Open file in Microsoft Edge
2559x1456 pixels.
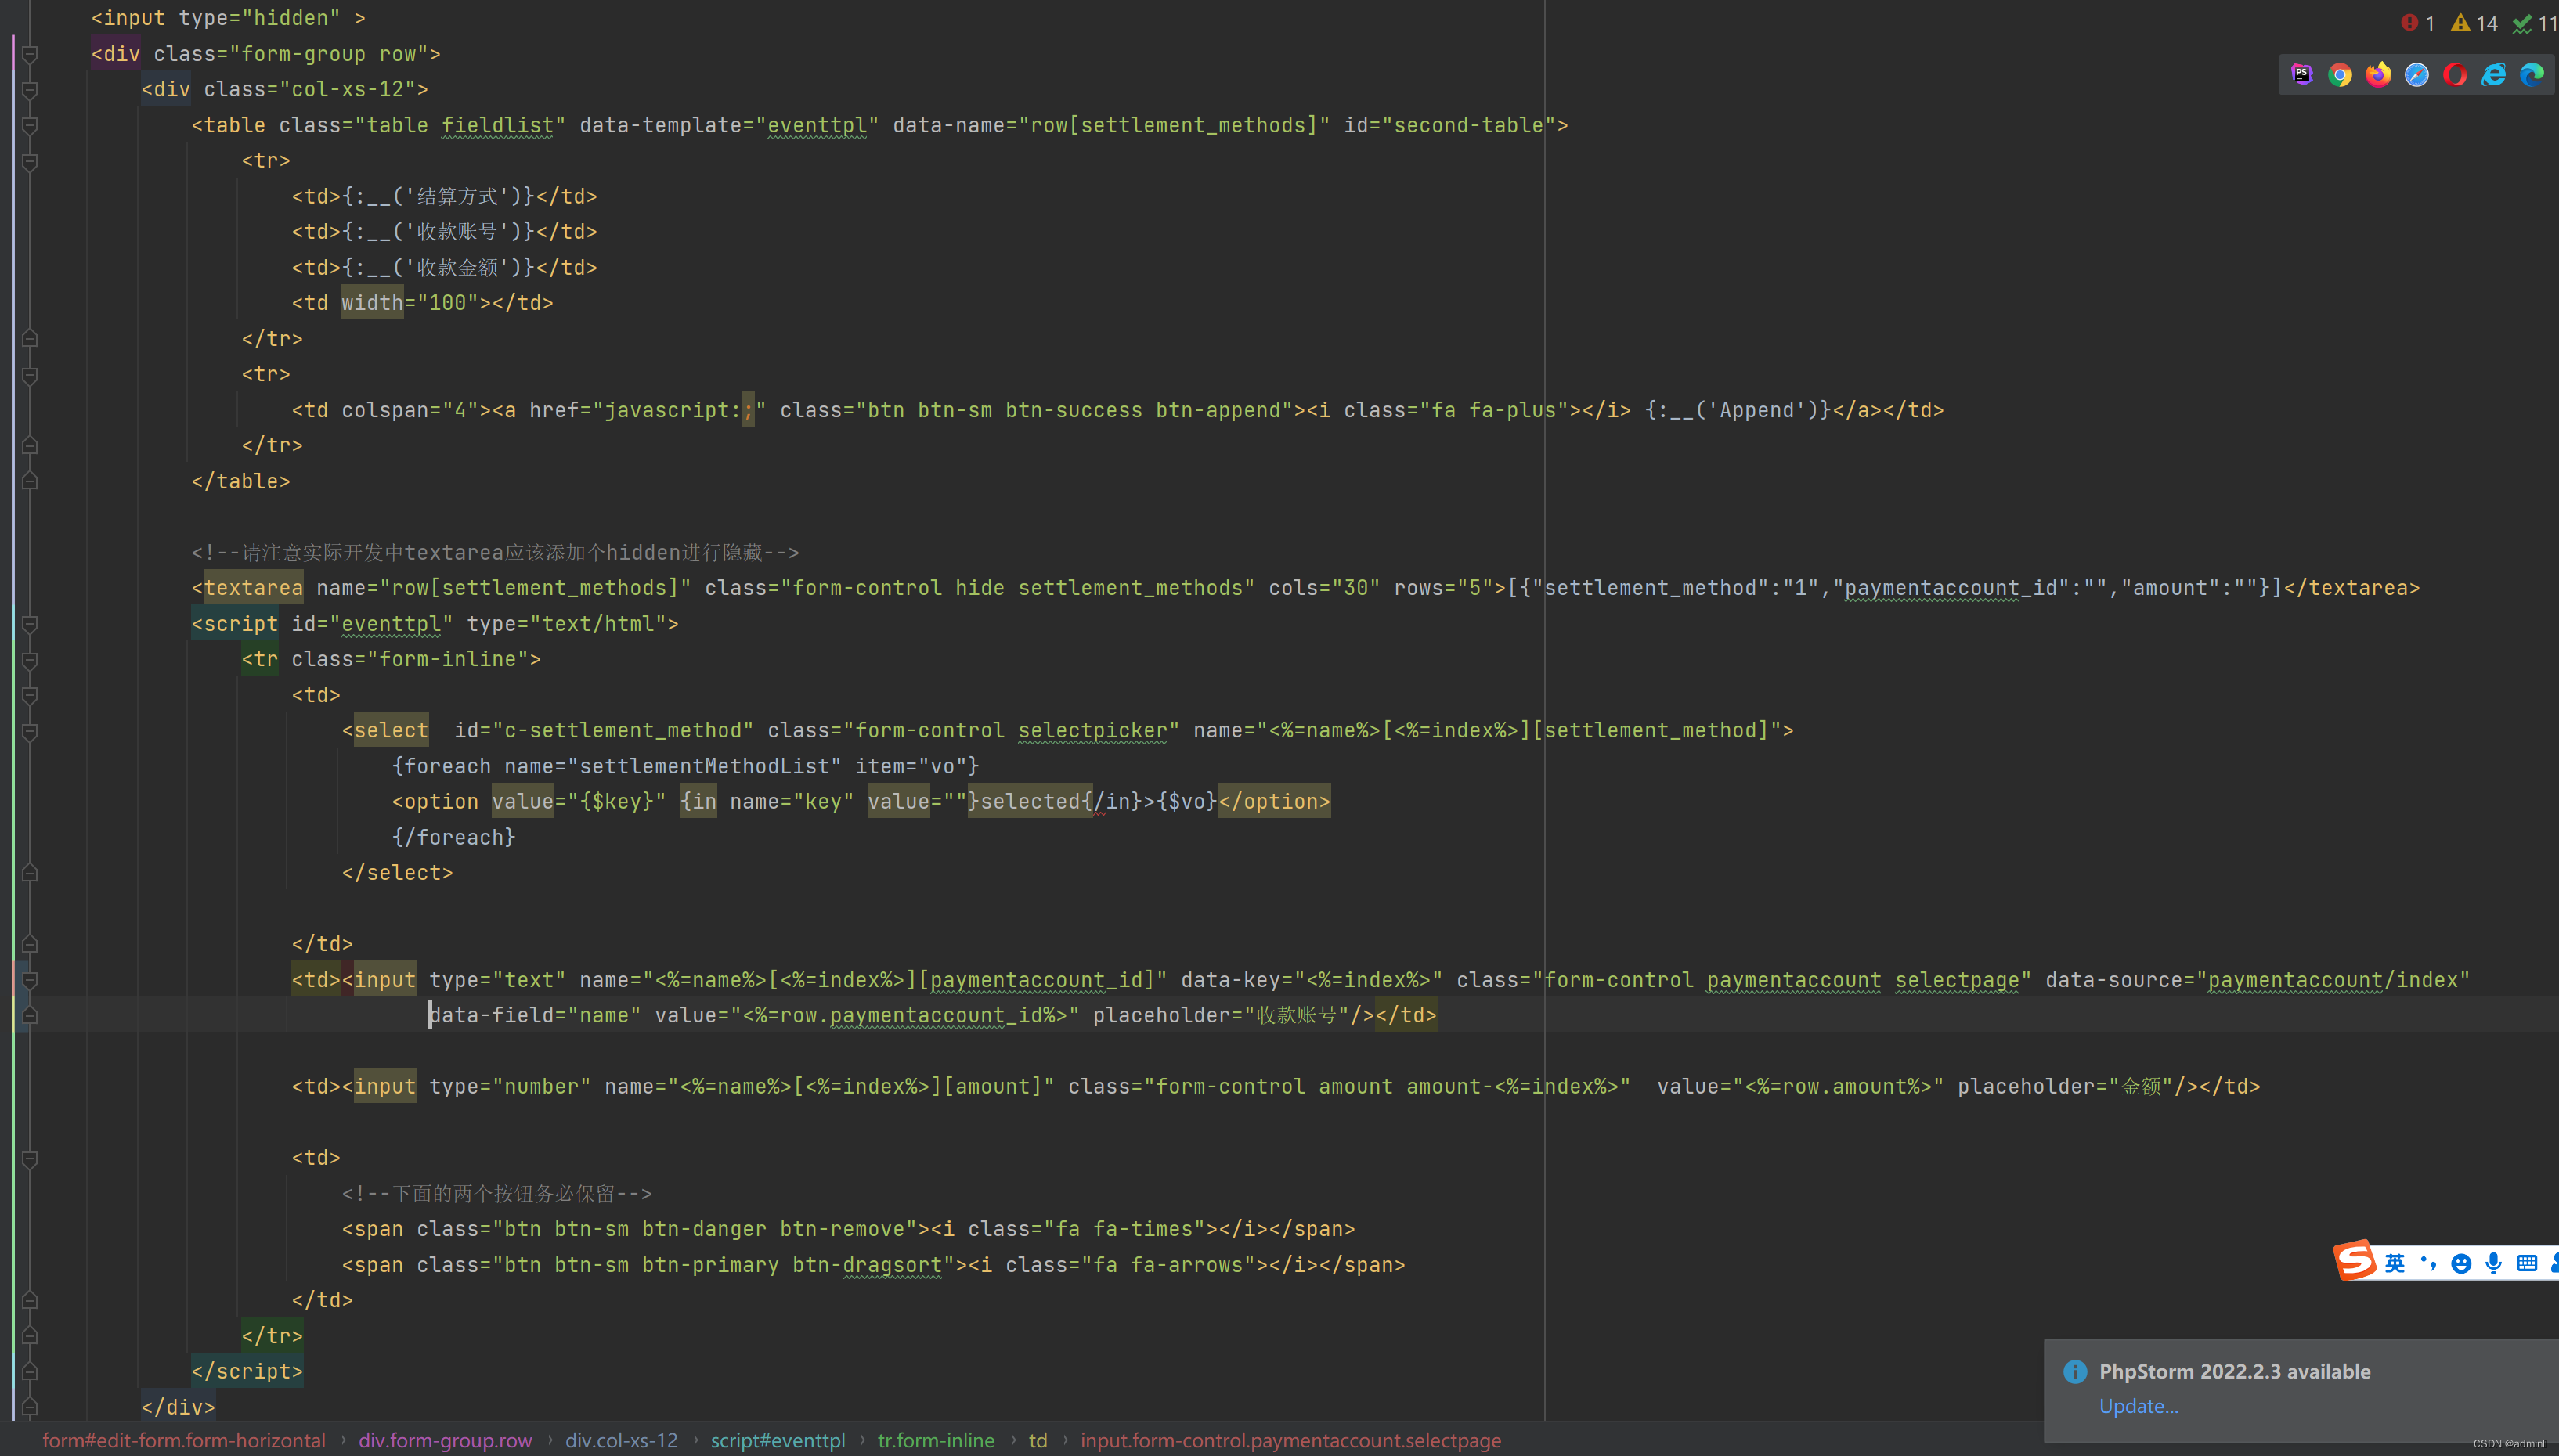(x=2532, y=75)
